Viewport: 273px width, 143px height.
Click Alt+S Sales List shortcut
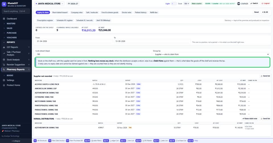point(160,140)
